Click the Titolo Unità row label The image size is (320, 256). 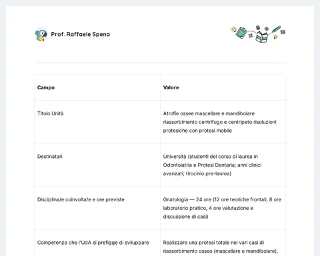coord(51,113)
